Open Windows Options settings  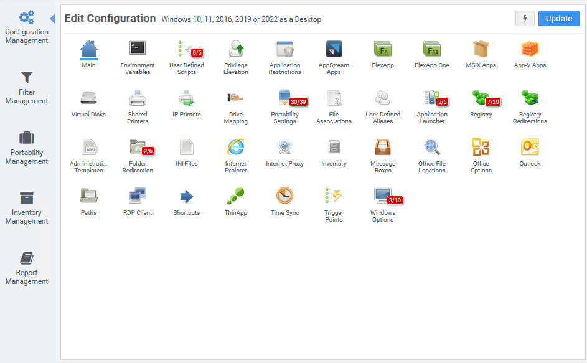coord(382,197)
